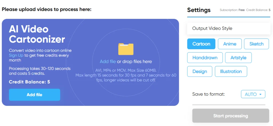Select the Cartoon output style
Screen dimensions: 273x126
pos(201,44)
